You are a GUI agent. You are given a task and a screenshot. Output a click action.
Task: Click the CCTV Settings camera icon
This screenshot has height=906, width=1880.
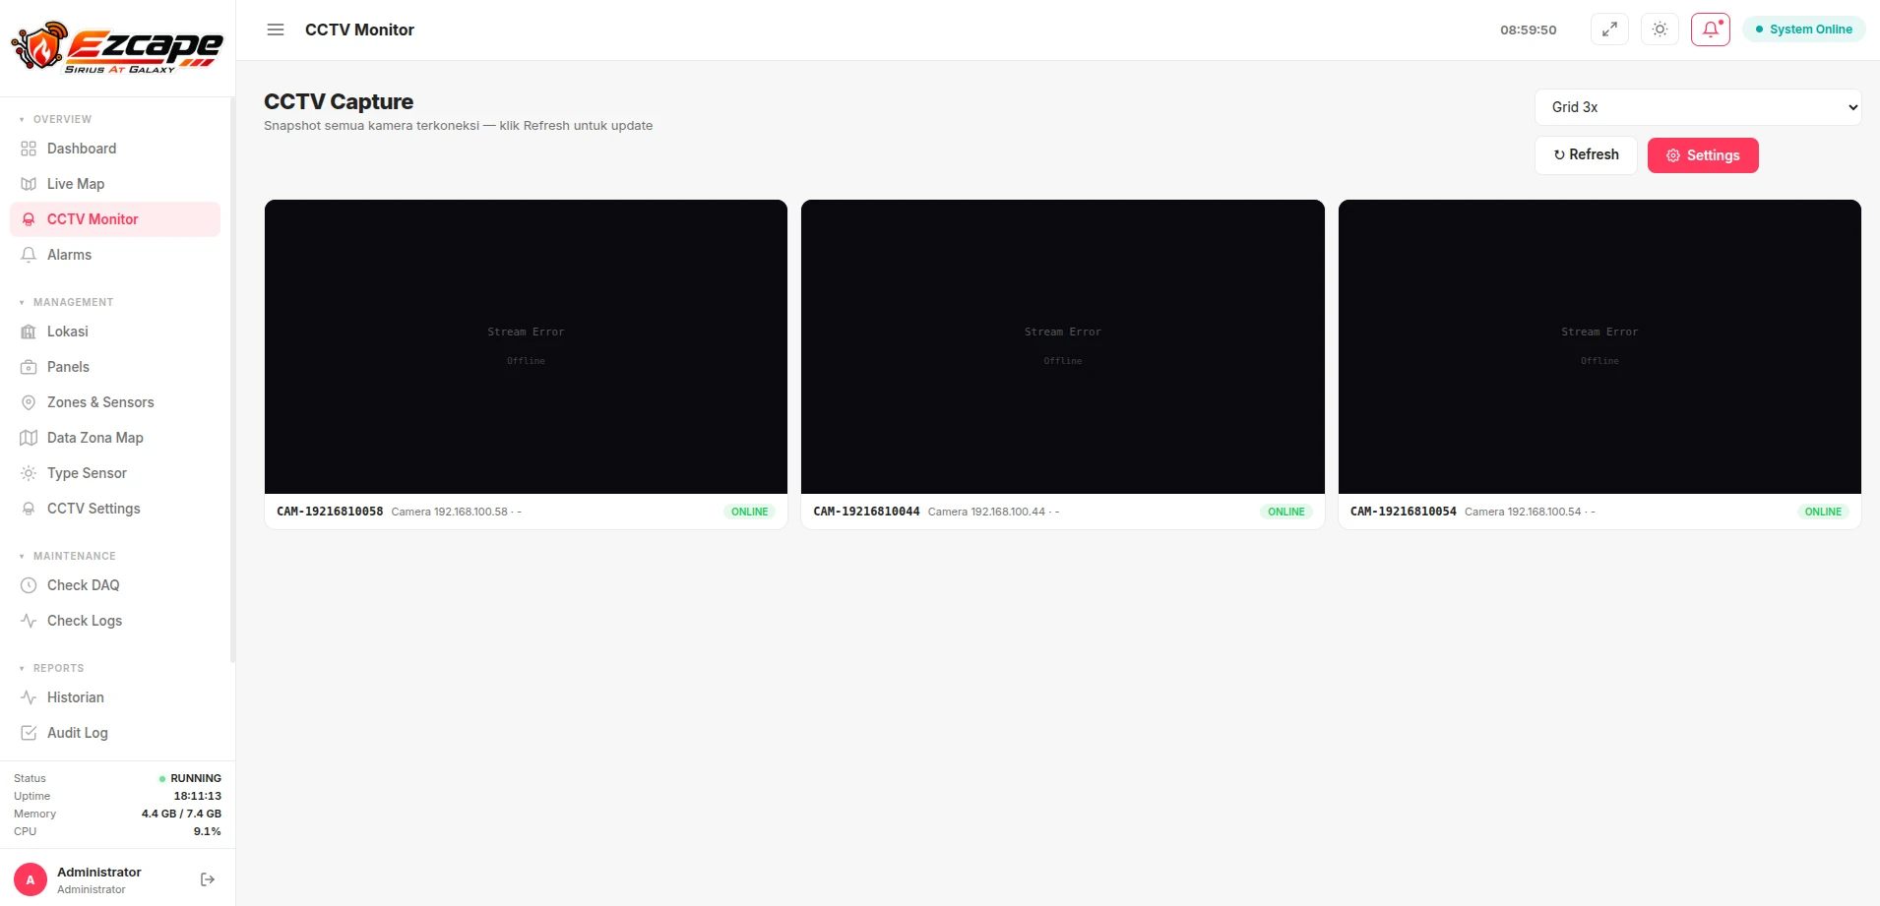point(29,509)
